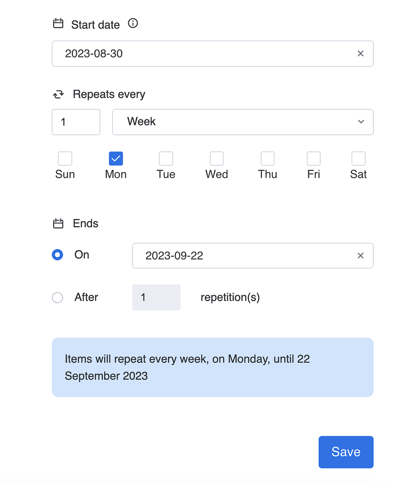Click the dropdown chevron on the Week selector
412x483 pixels.
[x=361, y=122]
